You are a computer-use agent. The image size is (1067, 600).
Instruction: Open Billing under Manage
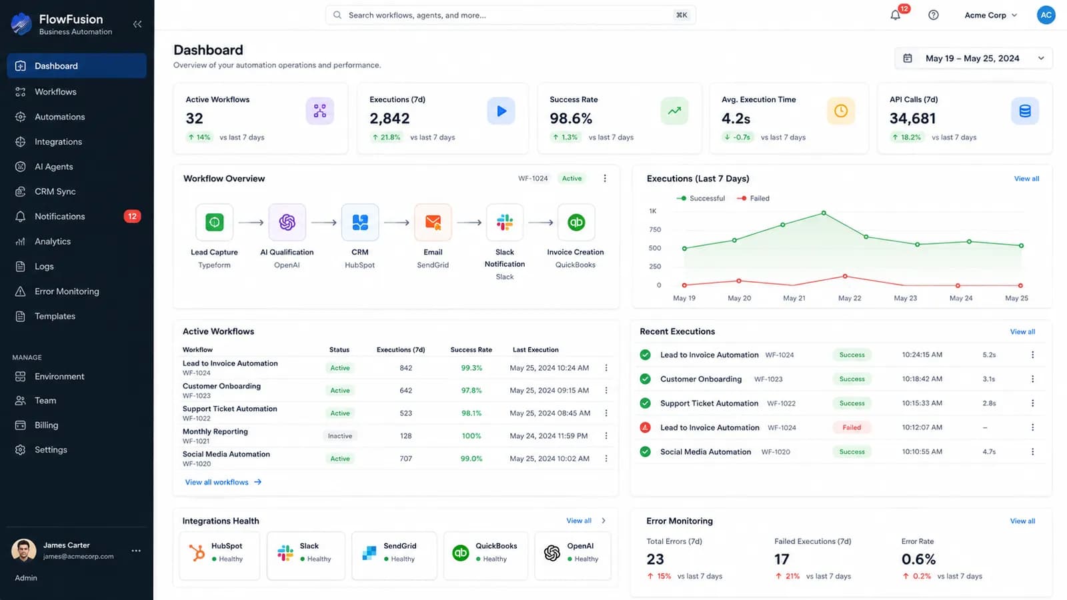coord(77,425)
